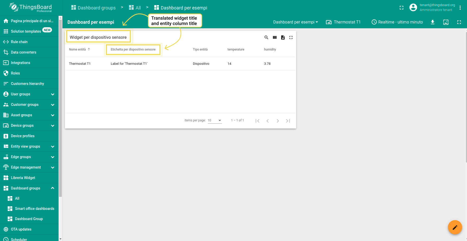Click the All breadcrumb link
467x241 pixels.
138,8
